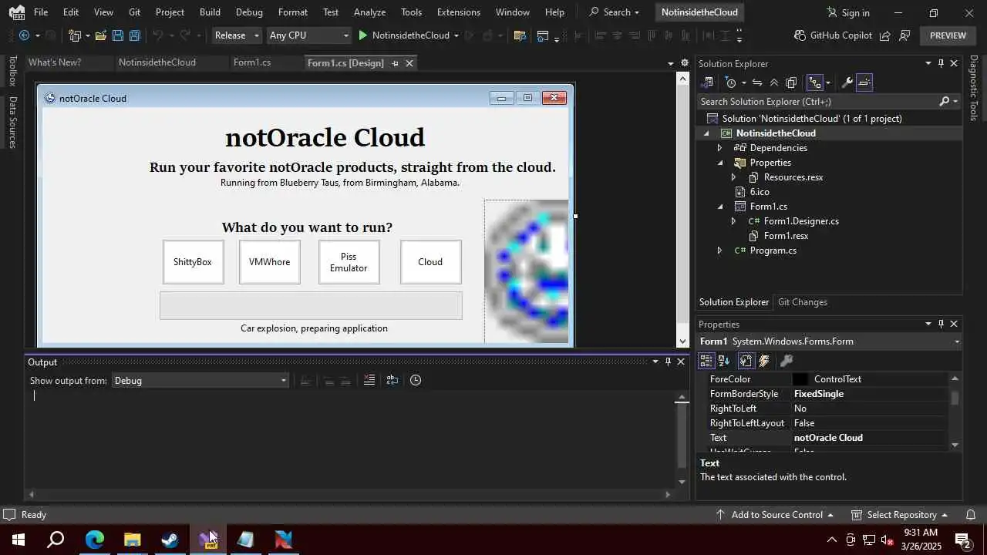Expand Form1.Designer.cs node
The image size is (987, 555).
[x=734, y=221]
